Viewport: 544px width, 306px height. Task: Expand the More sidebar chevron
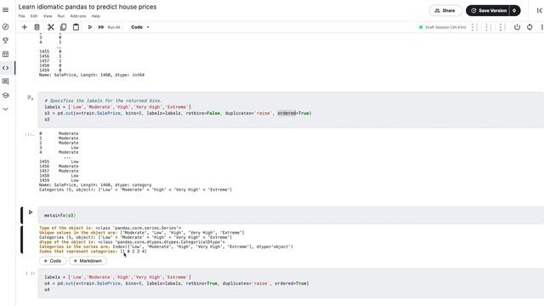tap(6, 109)
